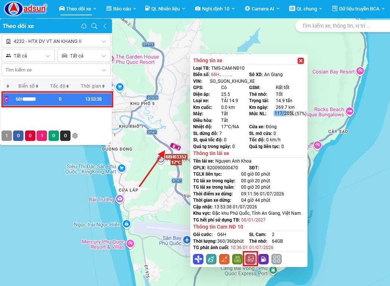This screenshot has height=286, width=390.
Task: Click the pink status count badge
Action: click(x=42, y=136)
